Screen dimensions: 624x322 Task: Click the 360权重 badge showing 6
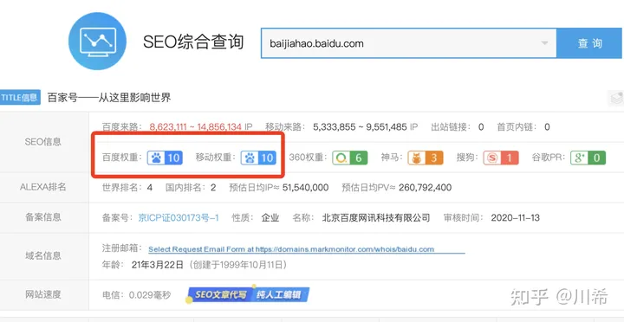tap(350, 158)
